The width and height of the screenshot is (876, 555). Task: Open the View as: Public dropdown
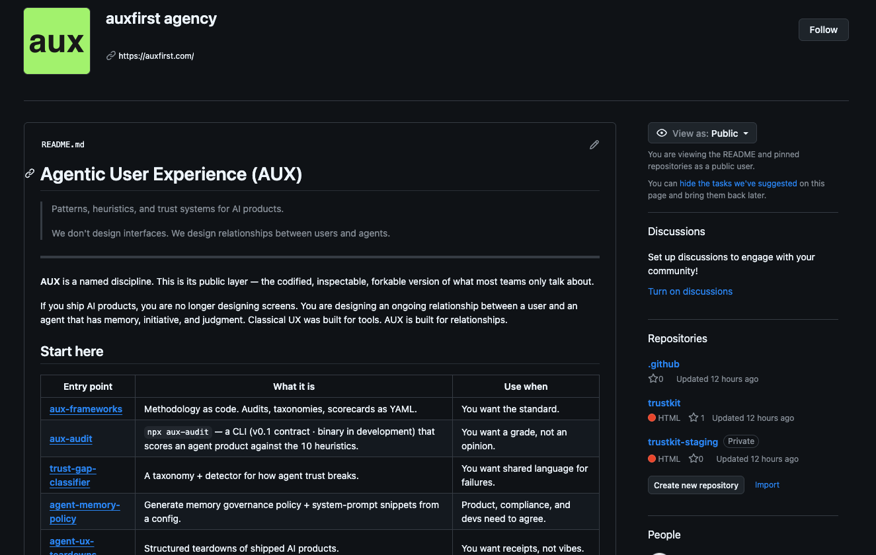pos(702,133)
